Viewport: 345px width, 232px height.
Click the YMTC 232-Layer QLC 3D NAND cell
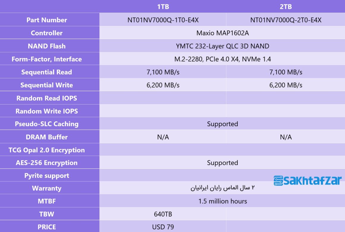222,46
